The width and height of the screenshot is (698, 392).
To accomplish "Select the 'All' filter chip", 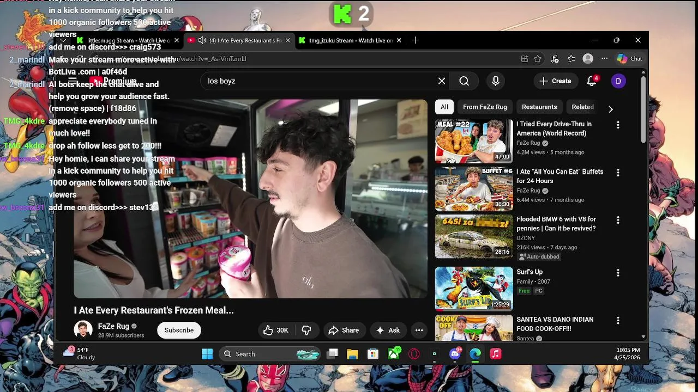I will [x=444, y=107].
